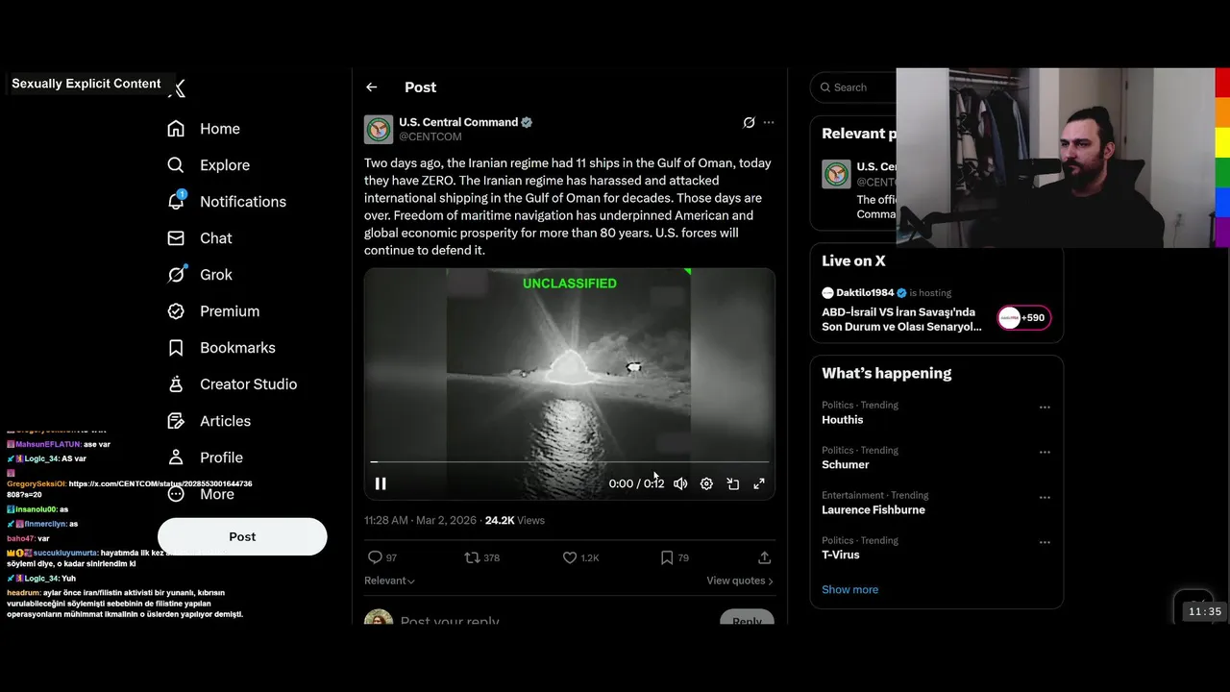1230x692 pixels.
Task: Open U.S. Central Command avatar
Action: pyautogui.click(x=379, y=130)
